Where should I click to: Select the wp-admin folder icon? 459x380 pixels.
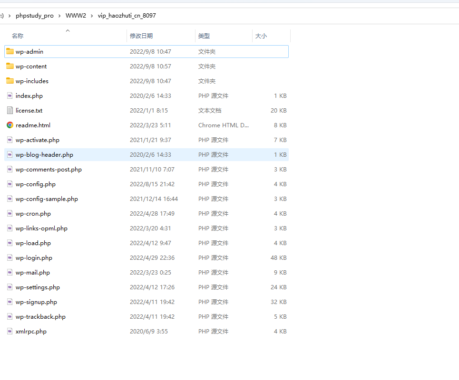point(10,51)
